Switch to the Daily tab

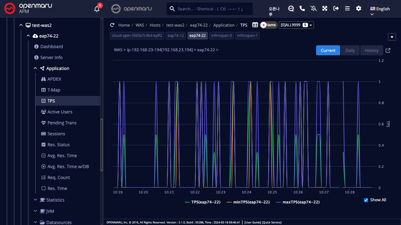tap(350, 50)
